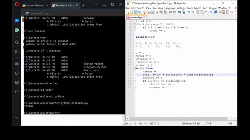
Task: Open the File menu in Notepad++
Action: click(x=128, y=8)
